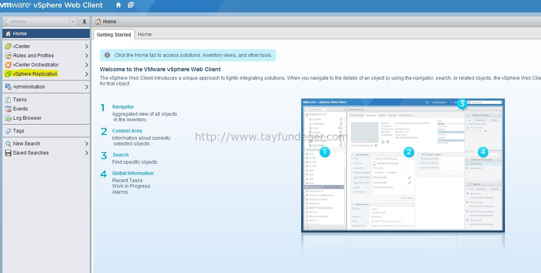
Task: Switch to the Home tab
Action: [x=145, y=34]
